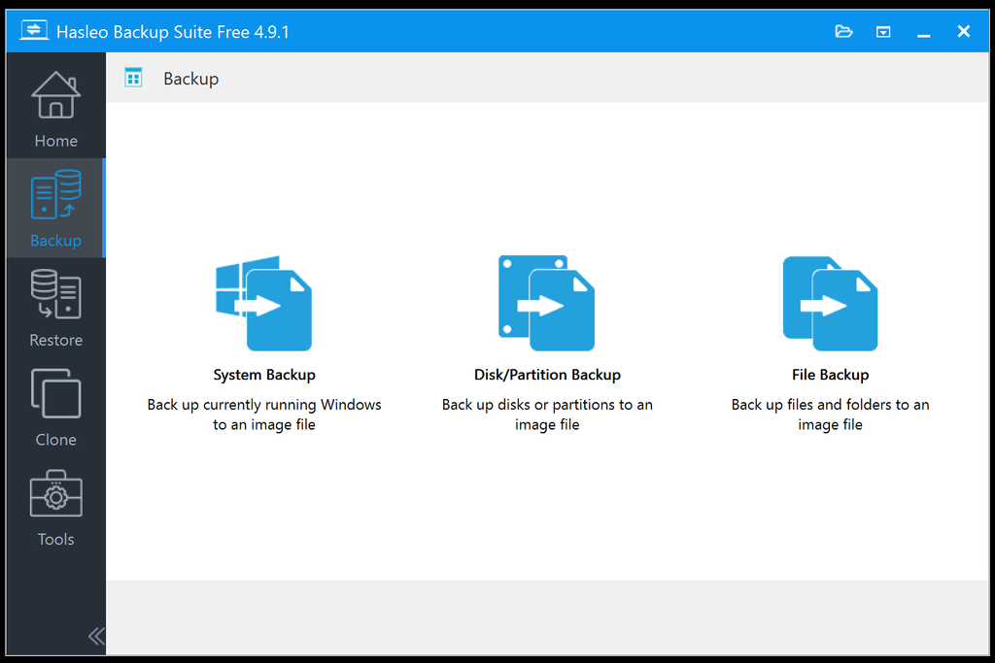
Task: Click the small Backup header icon
Action: [x=132, y=77]
